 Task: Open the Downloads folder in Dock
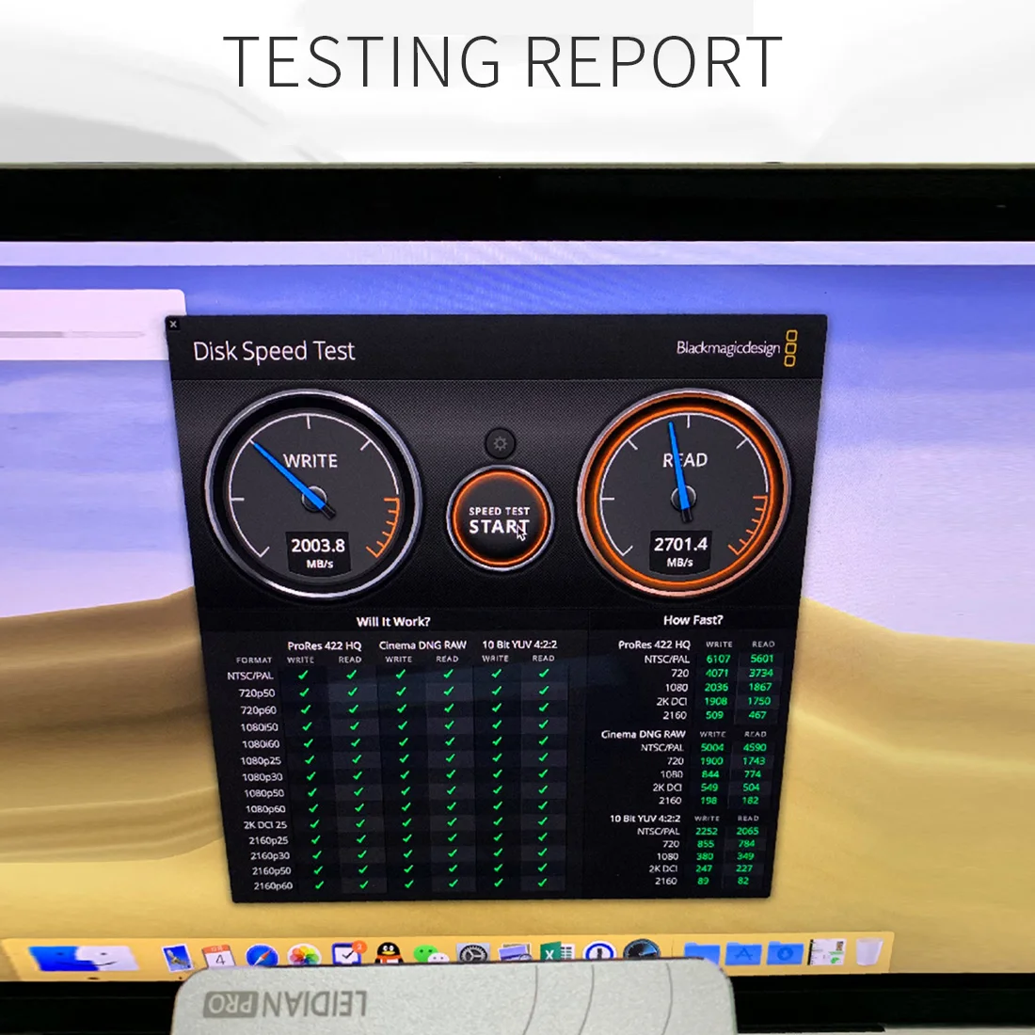click(785, 952)
